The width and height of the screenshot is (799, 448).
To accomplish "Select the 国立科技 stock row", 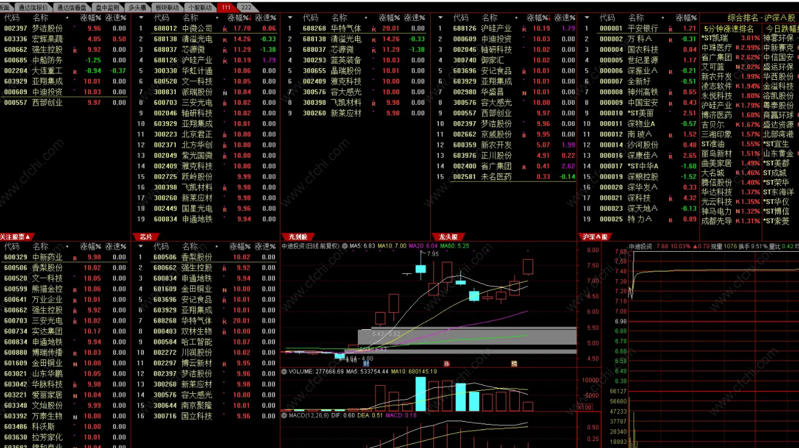I will 206,416.
